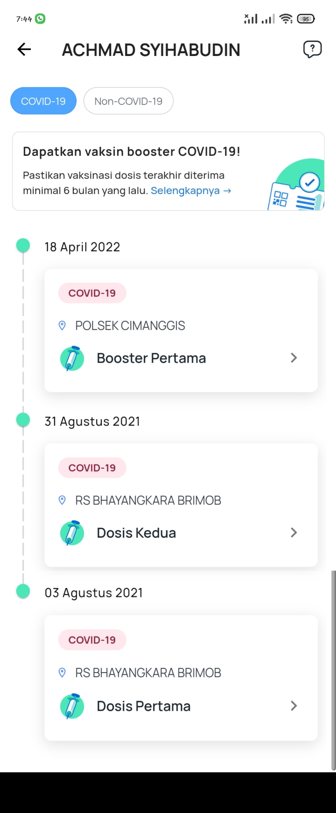Click the location pin next to POLSEK CIMANGGIS

tap(62, 326)
